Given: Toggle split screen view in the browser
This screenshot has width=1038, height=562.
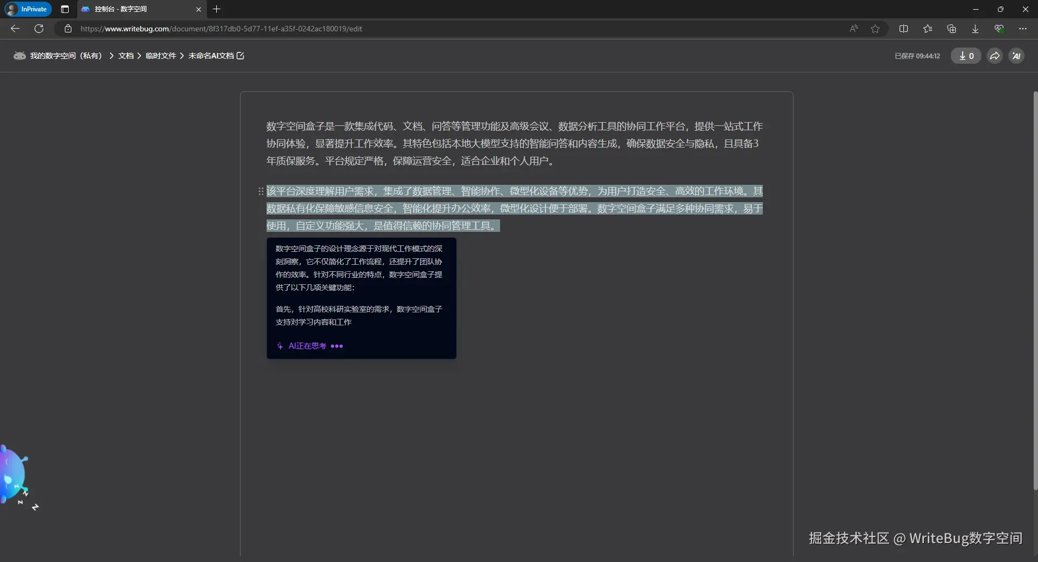Looking at the screenshot, I should click(x=904, y=29).
